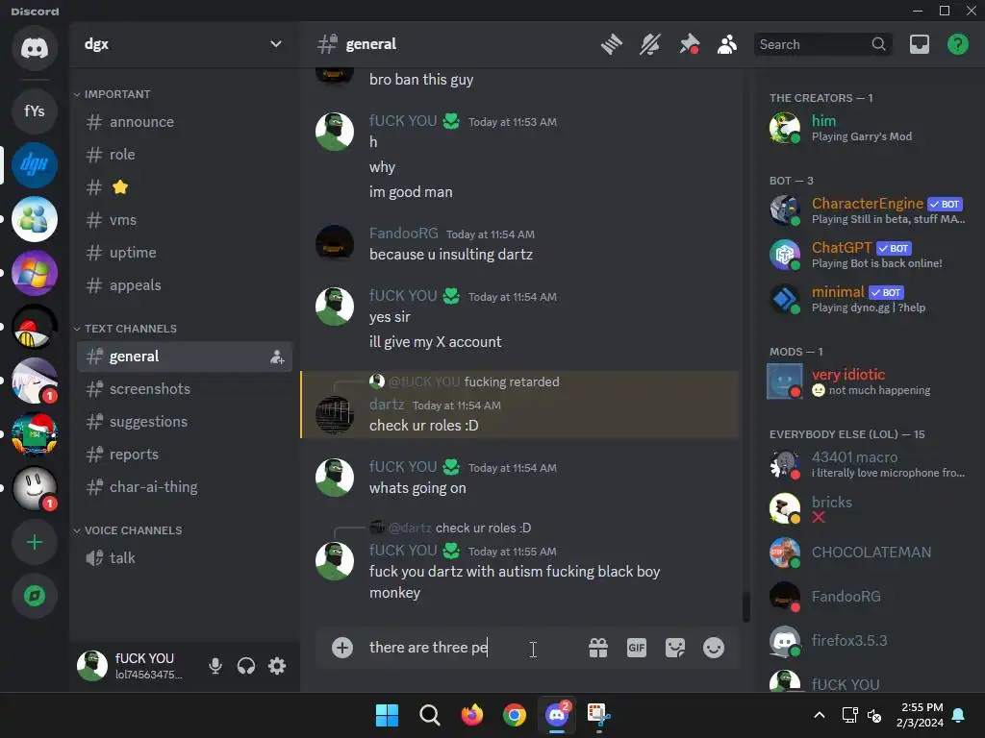Open the emoji picker icon

(714, 648)
